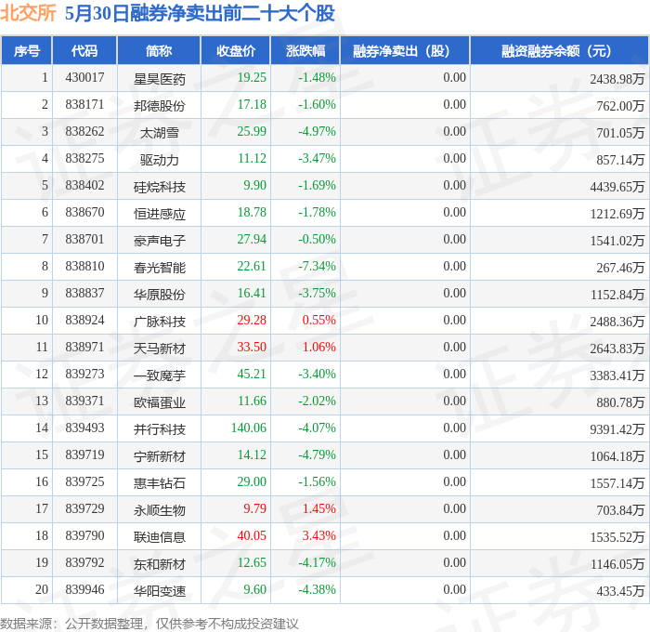
Task: Click change value -1.48%
Action: (317, 77)
